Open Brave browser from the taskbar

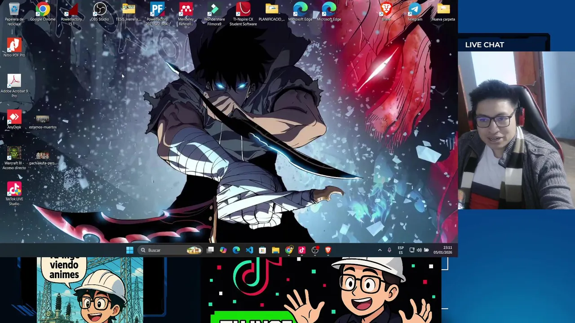pyautogui.click(x=328, y=250)
